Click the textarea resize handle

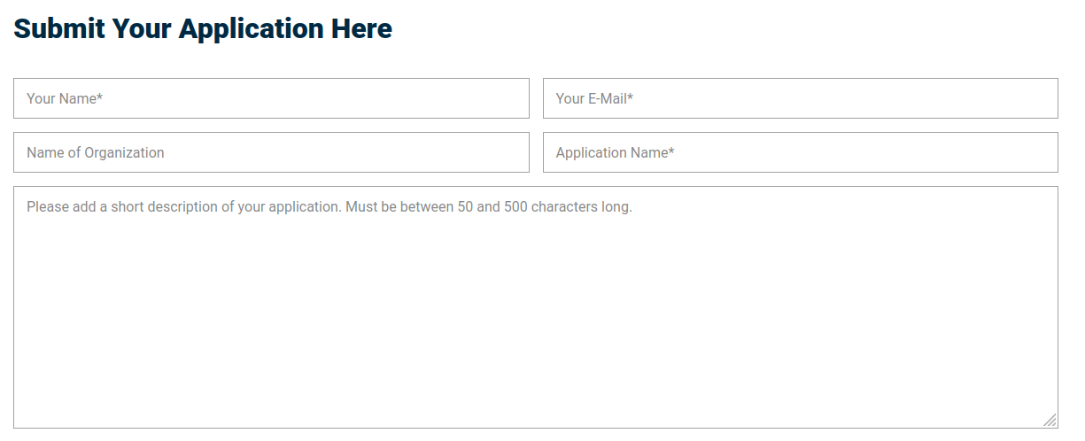tap(1050, 420)
